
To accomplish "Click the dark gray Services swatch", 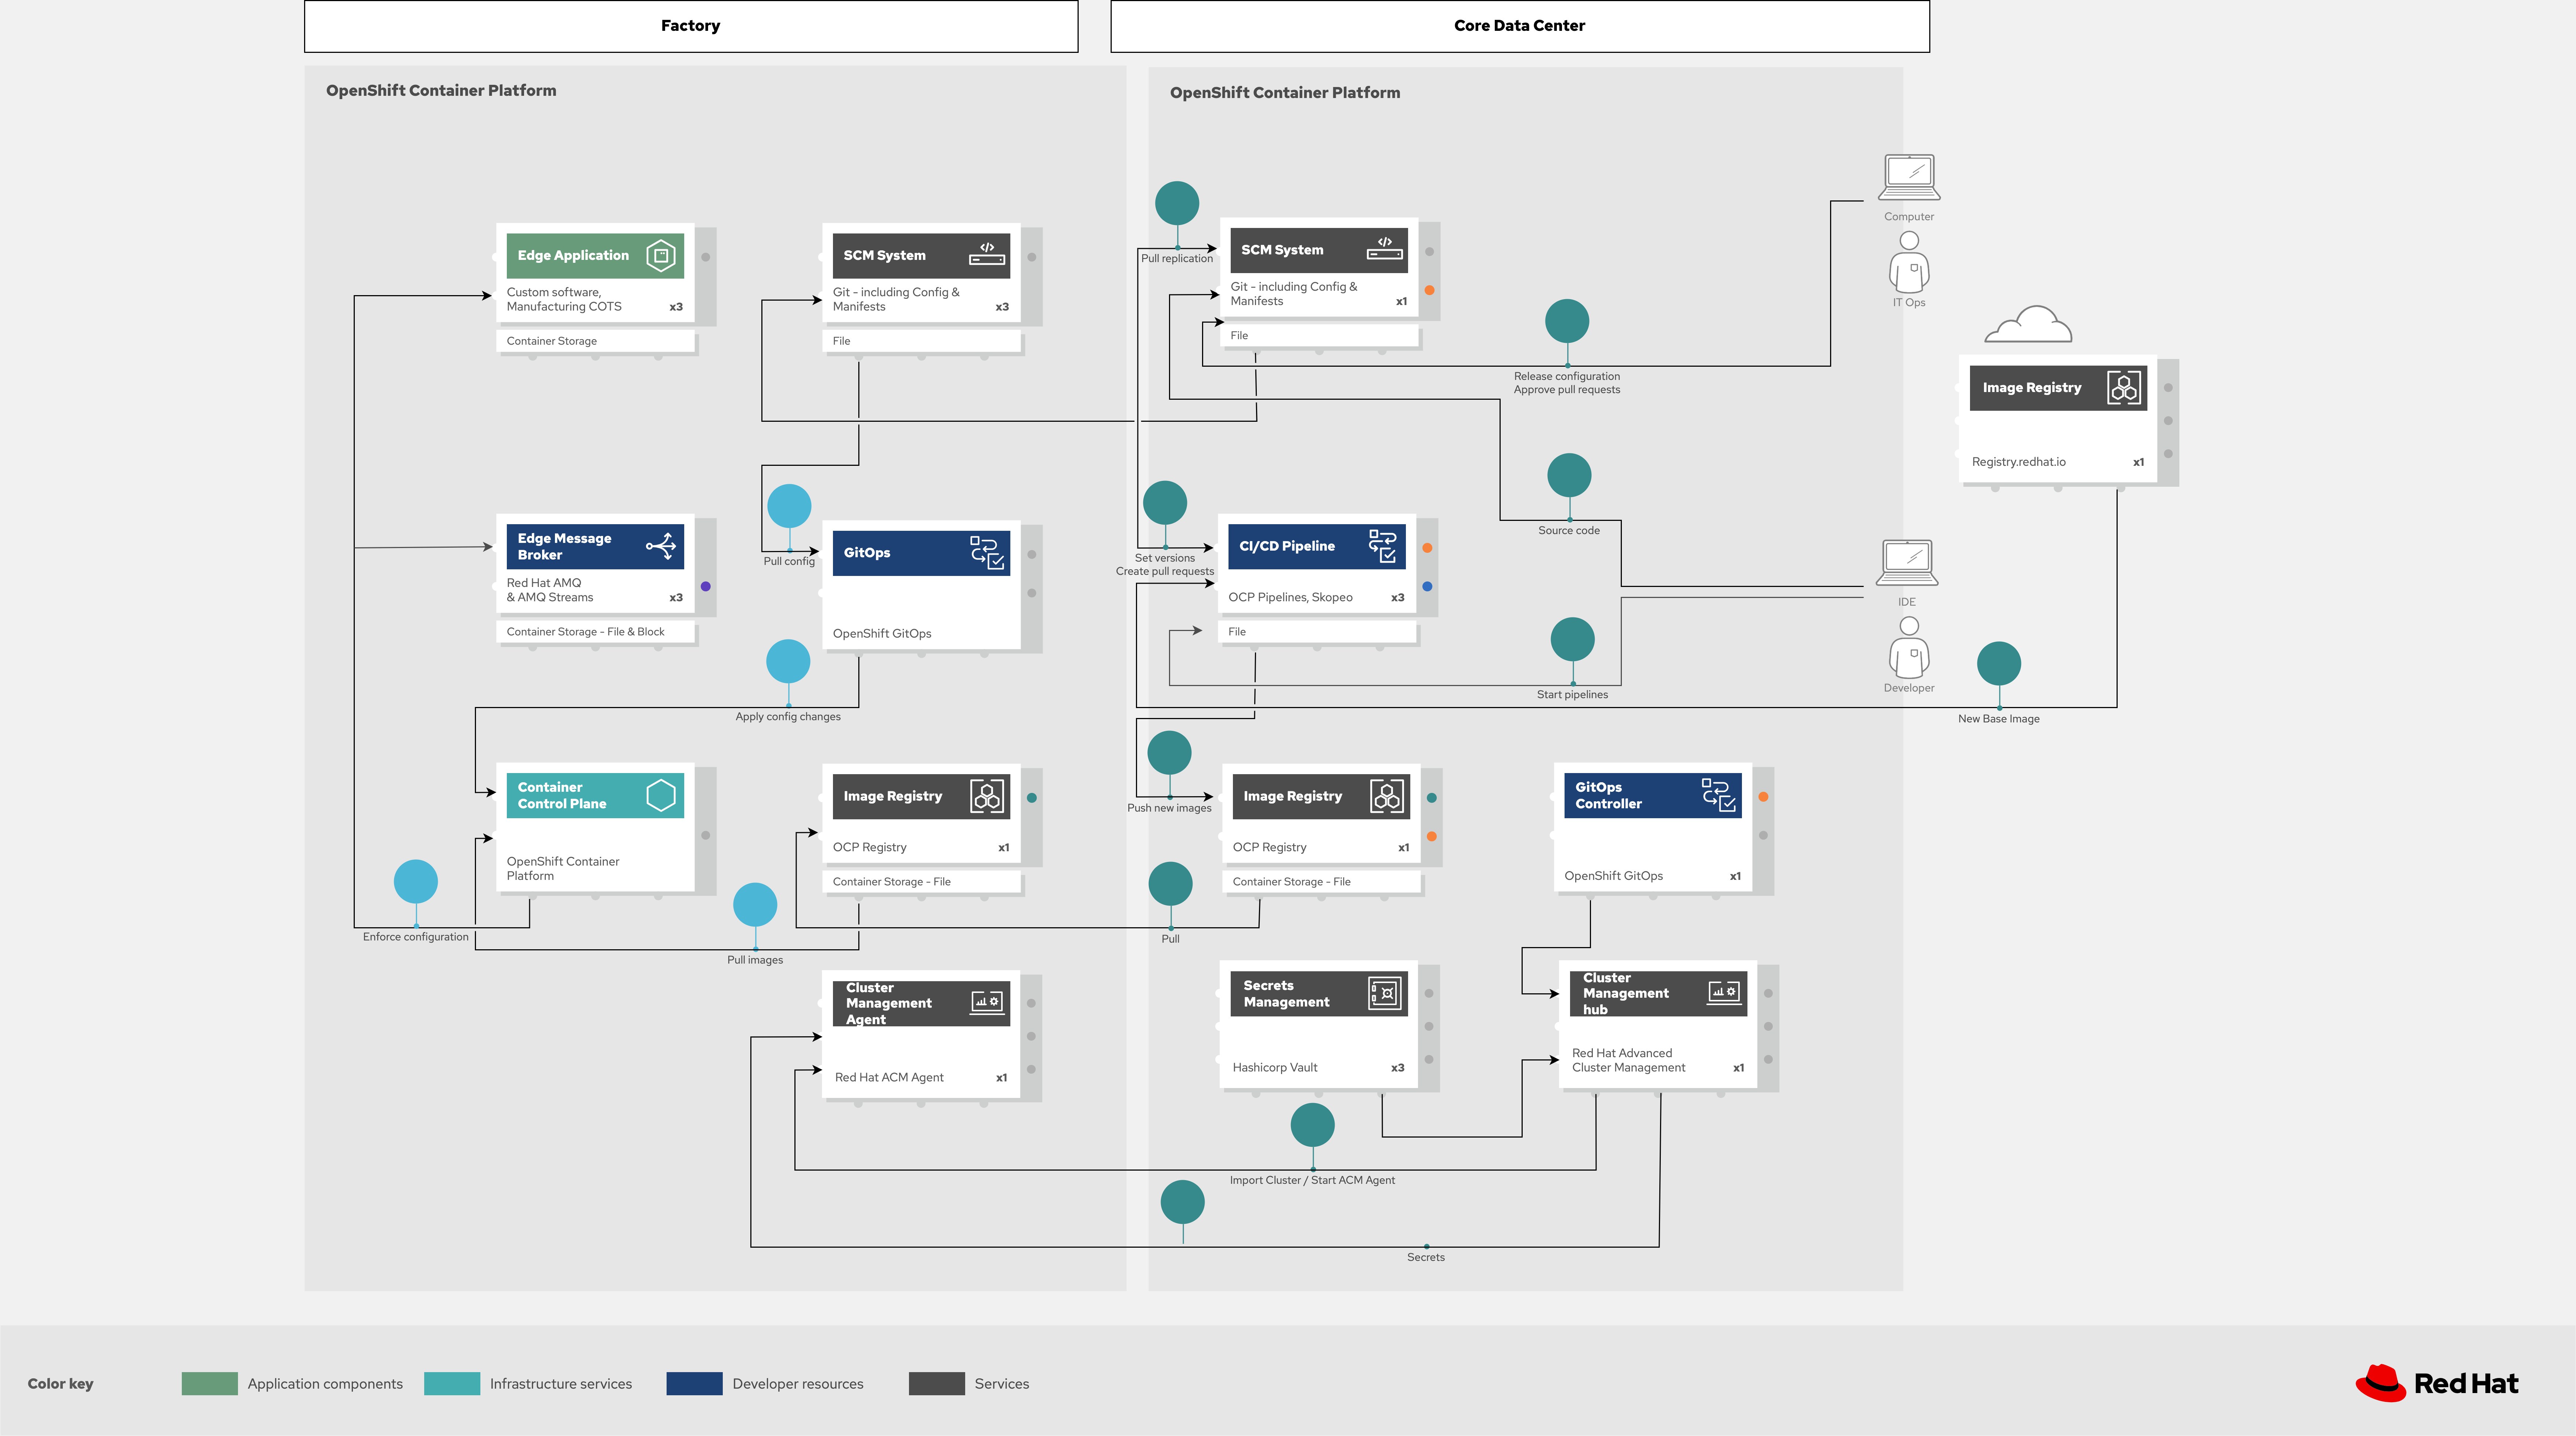I will [937, 1383].
